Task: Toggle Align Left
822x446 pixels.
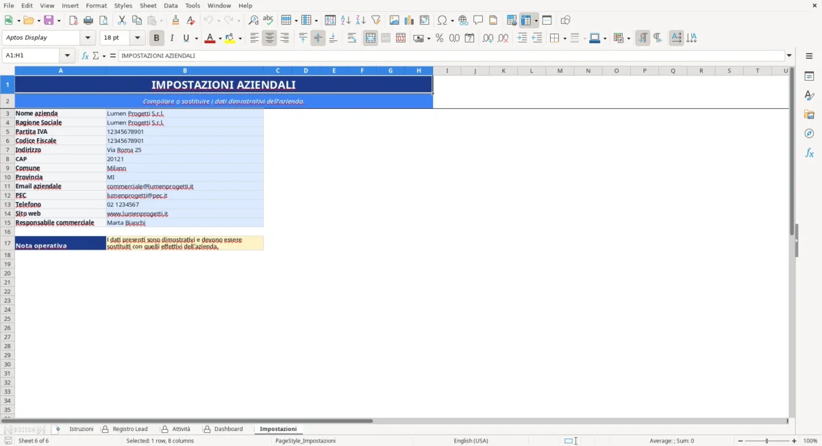Action: click(254, 38)
